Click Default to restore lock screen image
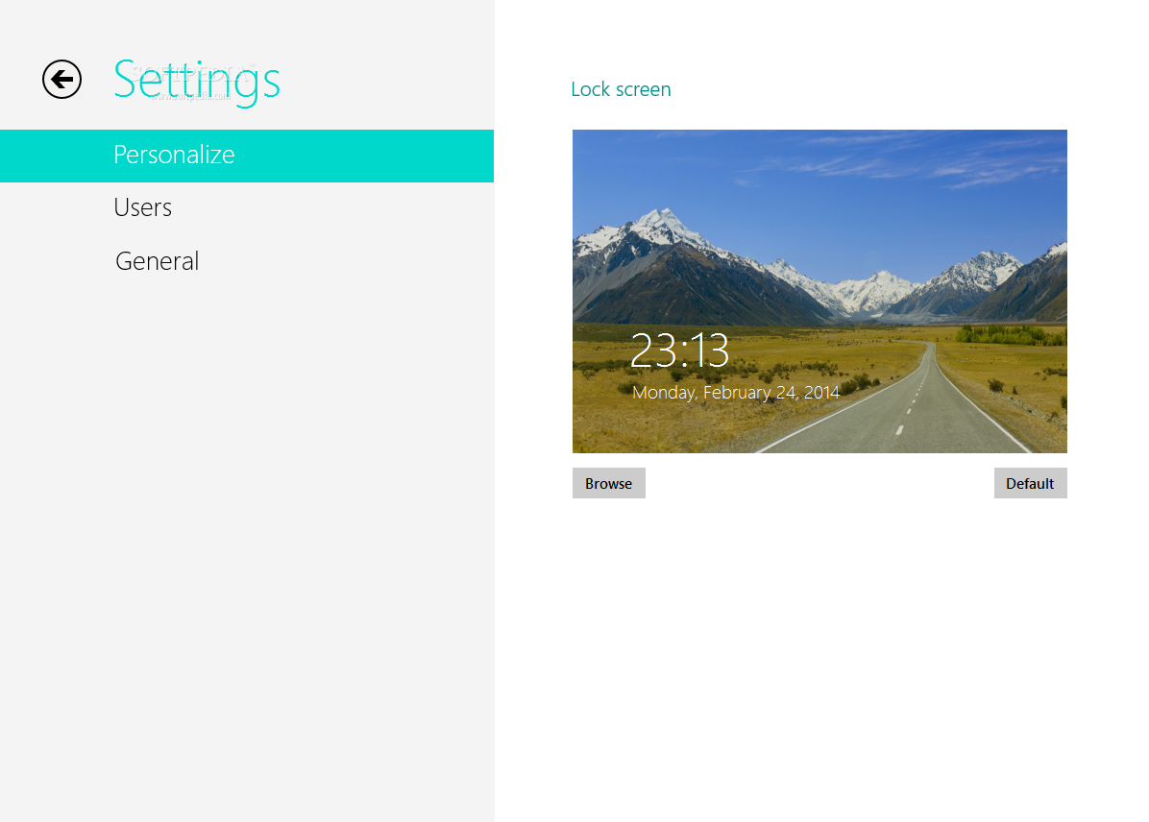Viewport: 1149px width, 822px height. (x=1030, y=483)
